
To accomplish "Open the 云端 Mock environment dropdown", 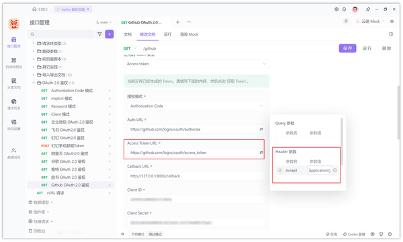I will click(x=371, y=22).
